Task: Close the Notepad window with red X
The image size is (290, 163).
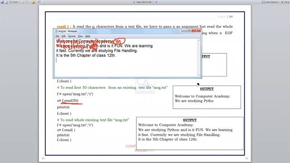Action: point(196,31)
